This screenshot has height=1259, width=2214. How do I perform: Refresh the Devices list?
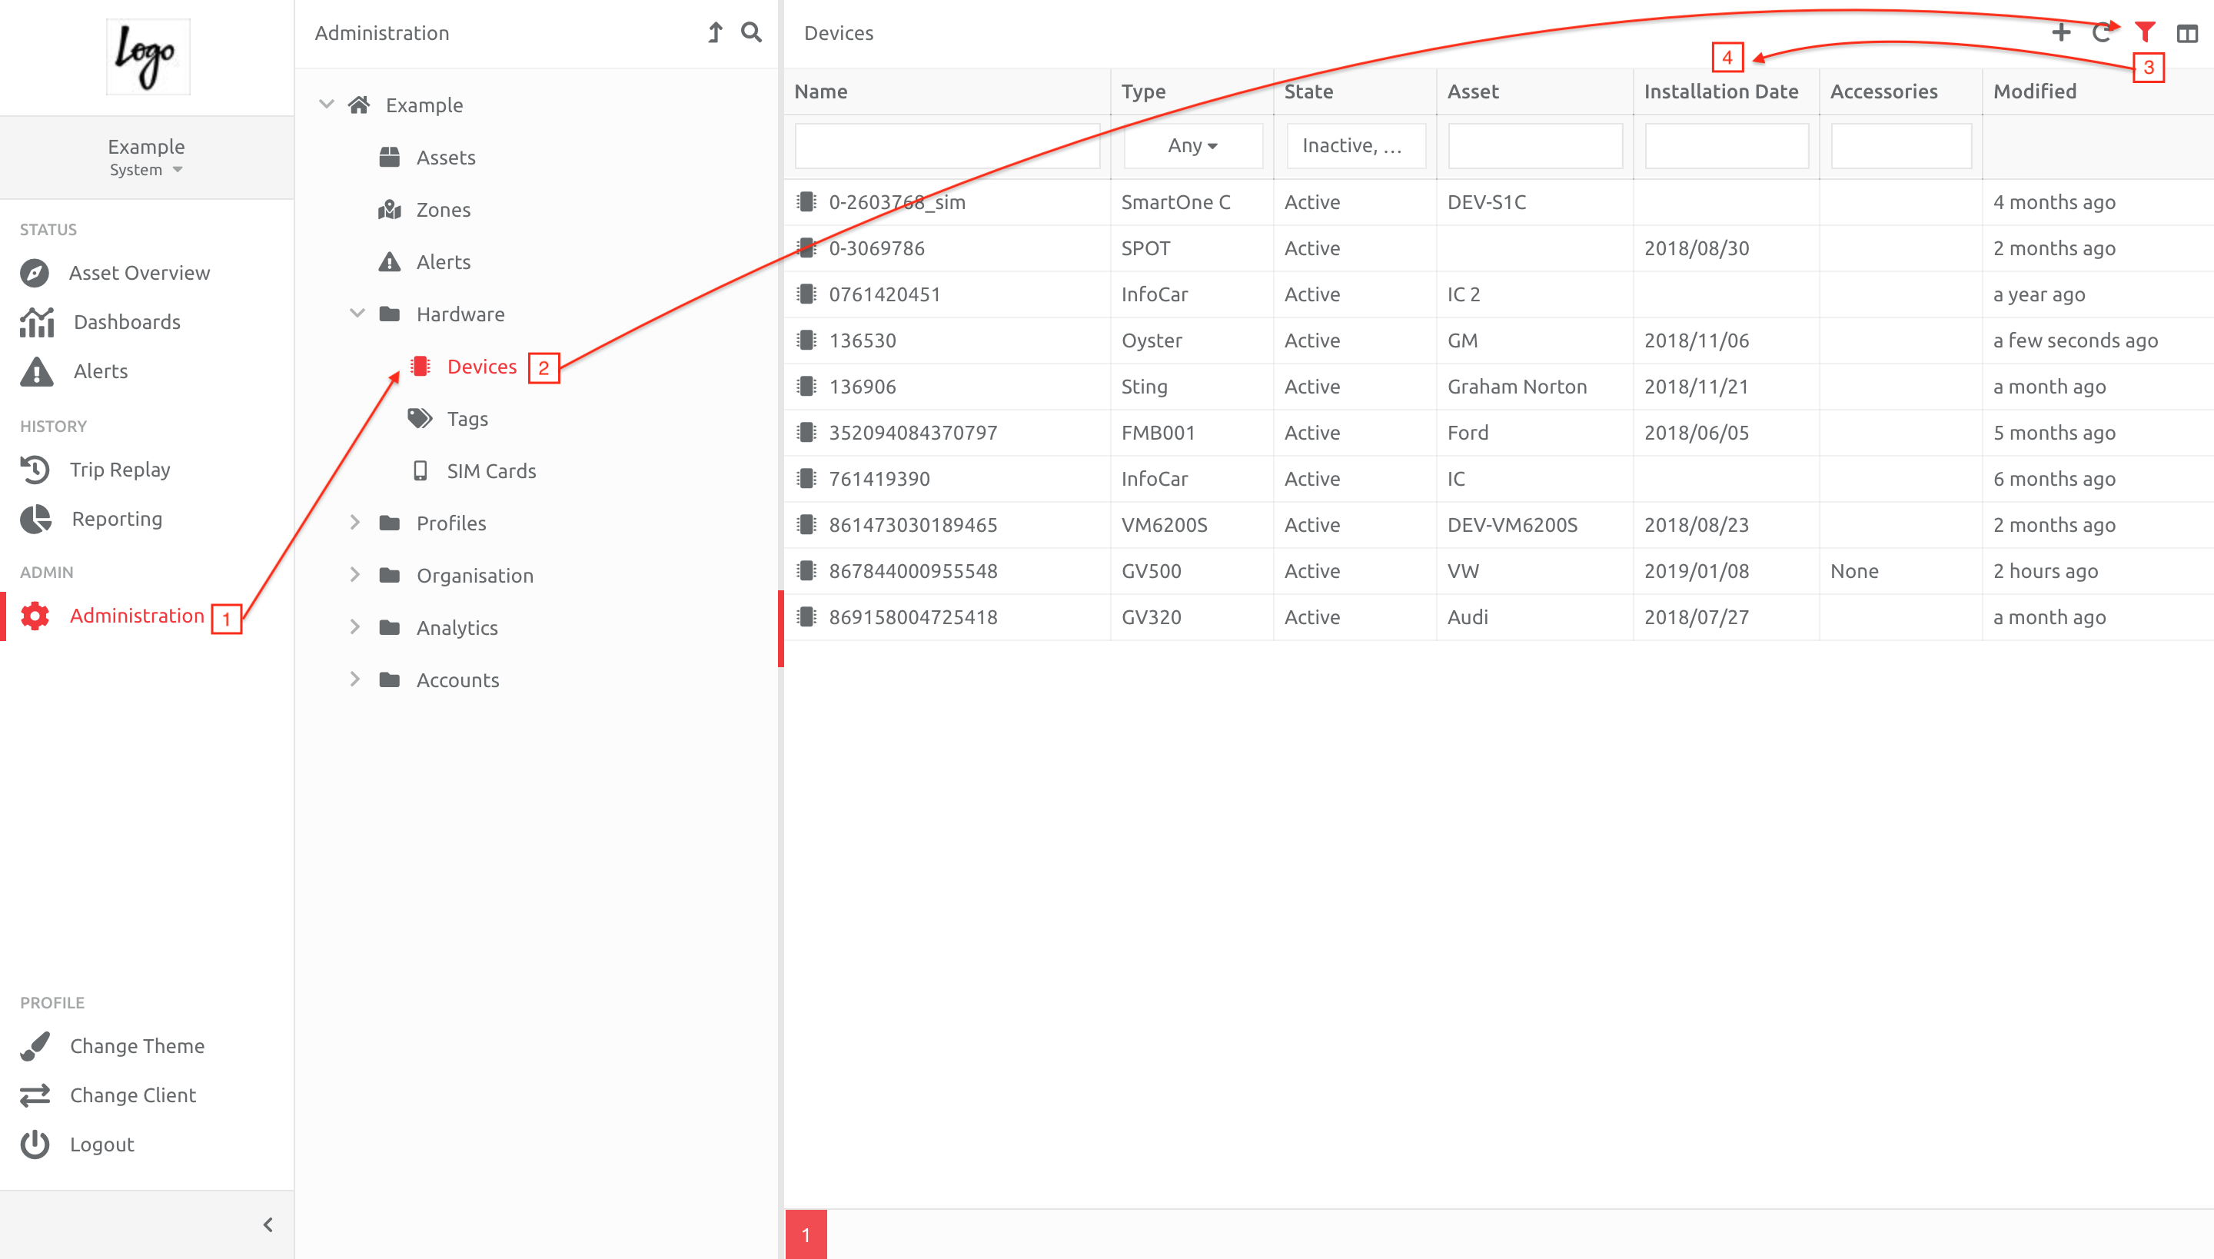point(2103,32)
